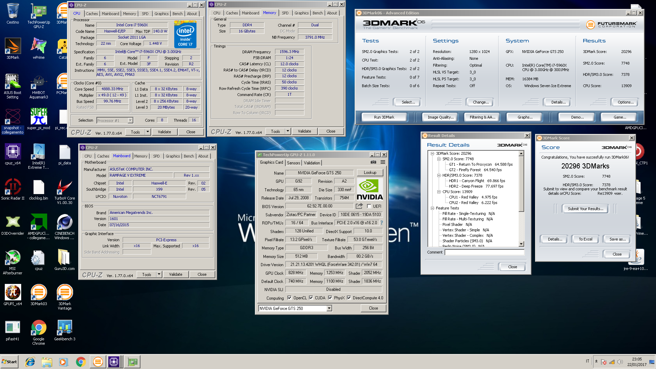
Task: Switch to Caches tab in first CPU-Z
Action: pyautogui.click(x=92, y=14)
